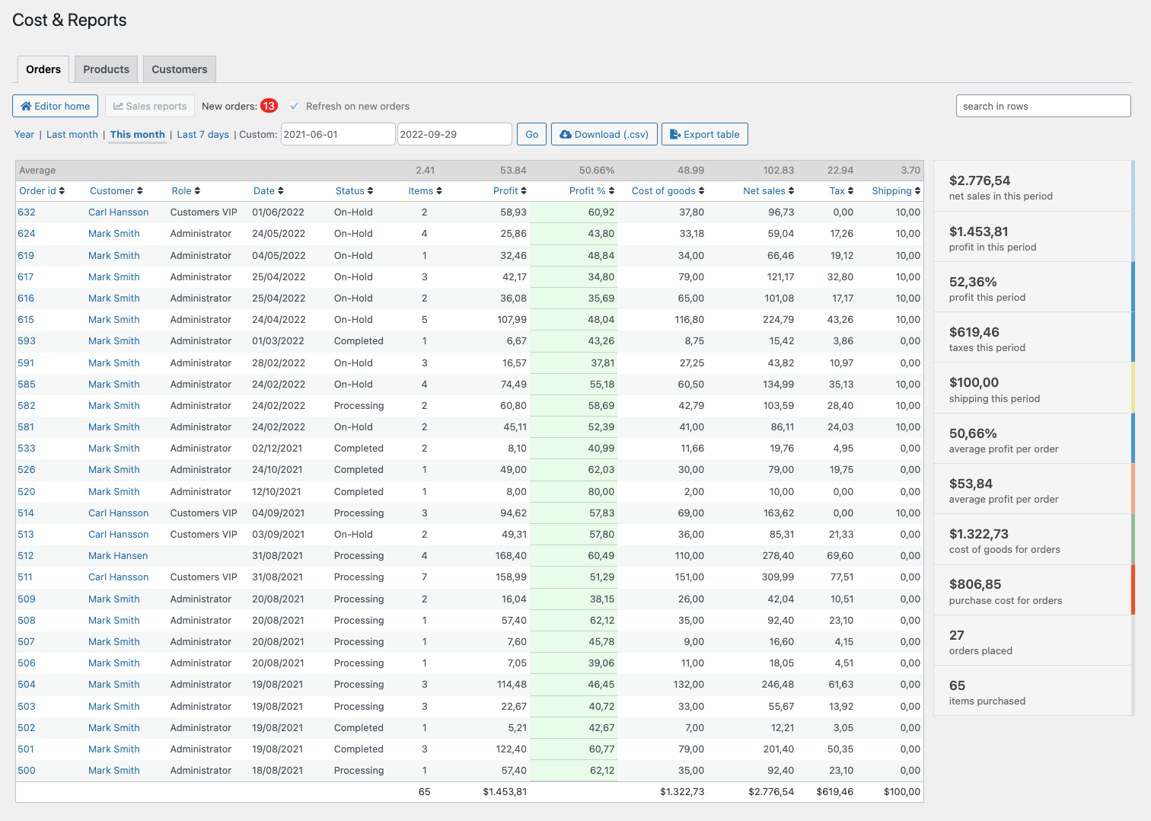The image size is (1151, 821).
Task: Open order 632 details
Action: [26, 212]
